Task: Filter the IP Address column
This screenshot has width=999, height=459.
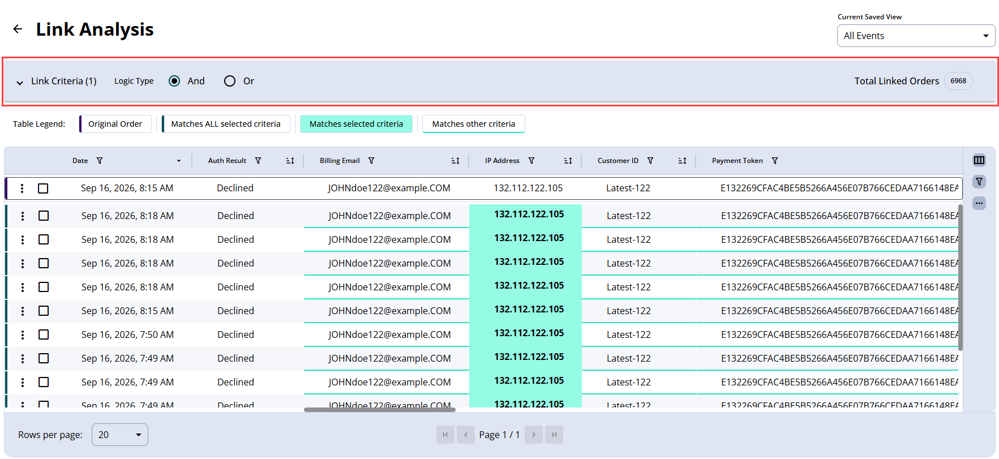Action: coord(531,161)
